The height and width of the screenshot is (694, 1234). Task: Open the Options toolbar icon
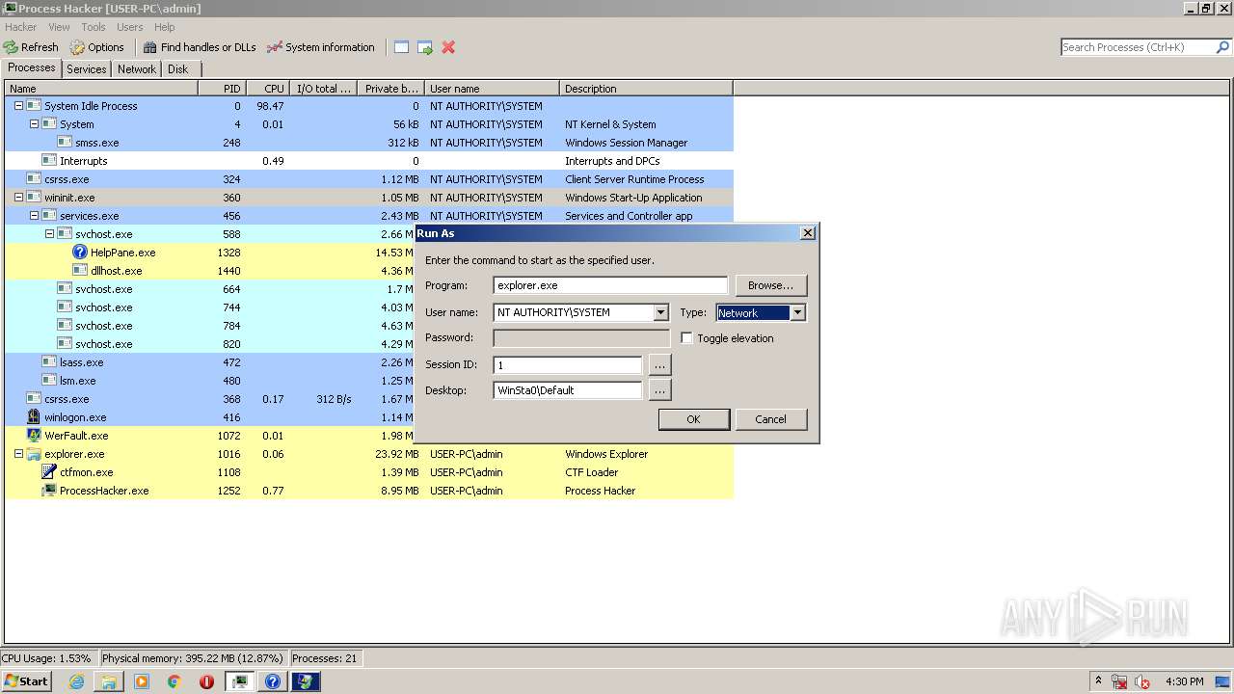click(77, 47)
